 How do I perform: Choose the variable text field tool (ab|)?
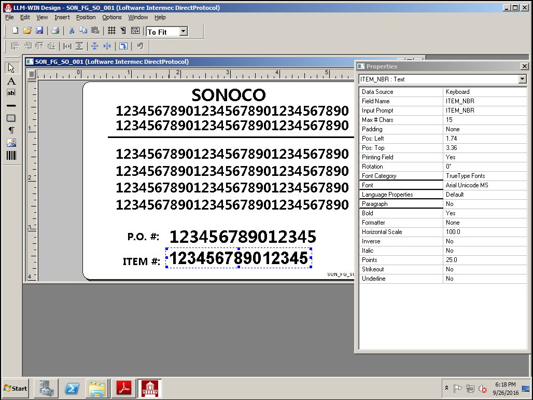coord(11,93)
